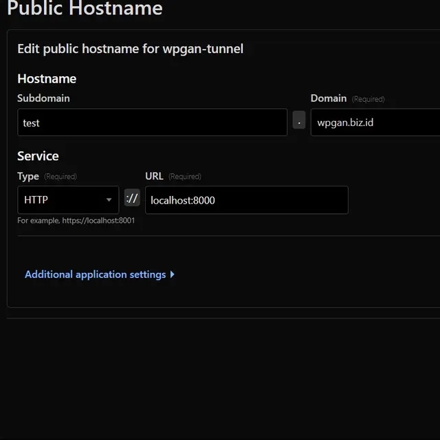Click the example hint "https://localhost:8001" text
This screenshot has height=440, width=440.
click(x=98, y=221)
